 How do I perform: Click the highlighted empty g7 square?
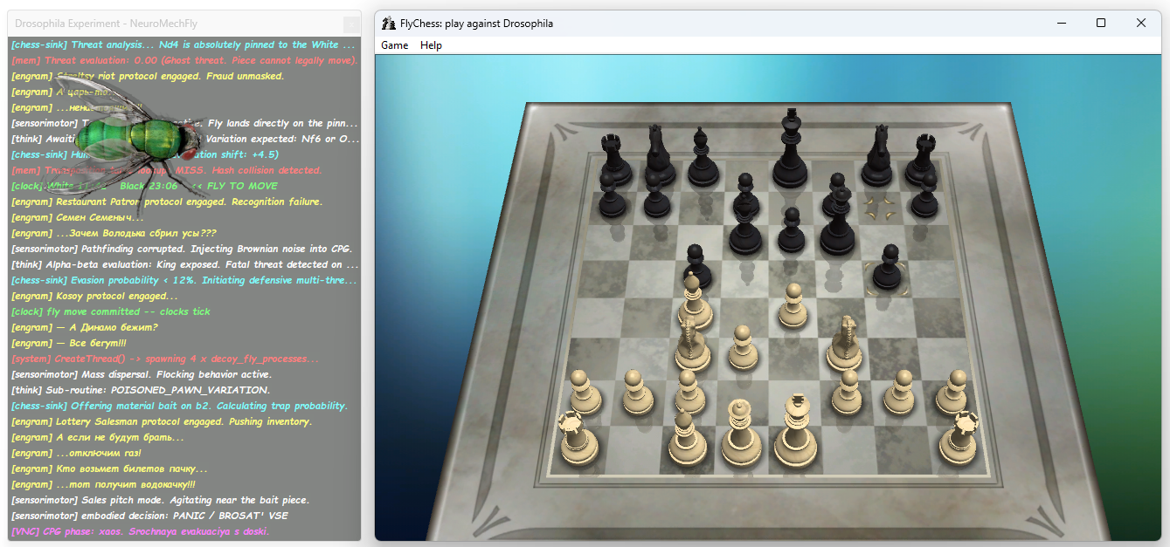pyautogui.click(x=879, y=206)
